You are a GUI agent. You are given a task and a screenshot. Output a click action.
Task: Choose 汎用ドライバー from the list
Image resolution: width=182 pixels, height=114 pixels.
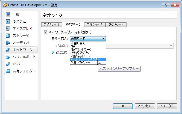click(x=88, y=62)
